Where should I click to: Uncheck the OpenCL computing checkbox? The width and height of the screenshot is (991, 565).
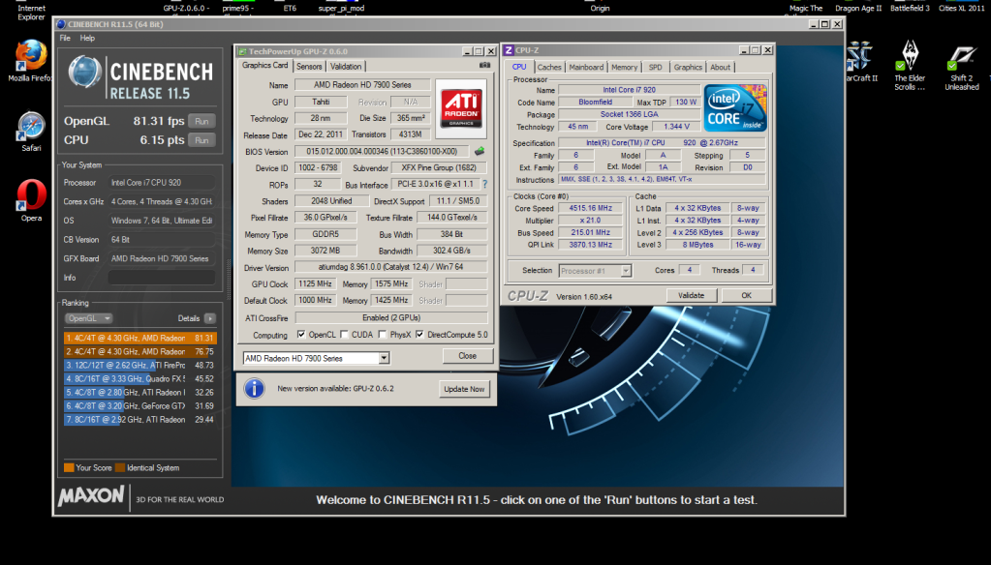pos(302,335)
